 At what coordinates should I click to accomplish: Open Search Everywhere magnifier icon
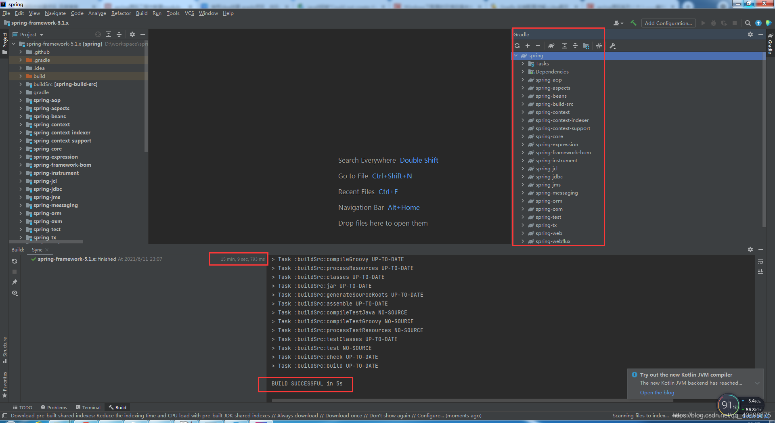coord(748,23)
